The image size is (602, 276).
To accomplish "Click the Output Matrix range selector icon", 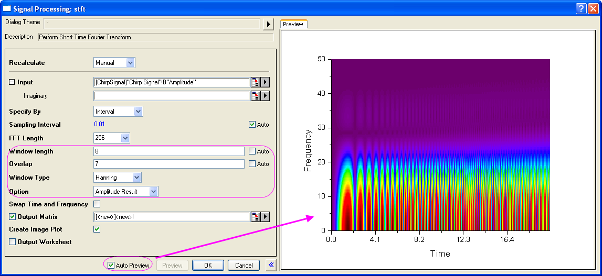I will [256, 217].
